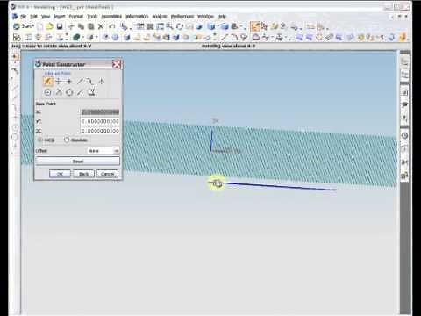Screen dimensions: 421x316
Task: Click the Paste clipboard toolbar icon
Action: pyautogui.click(x=91, y=26)
